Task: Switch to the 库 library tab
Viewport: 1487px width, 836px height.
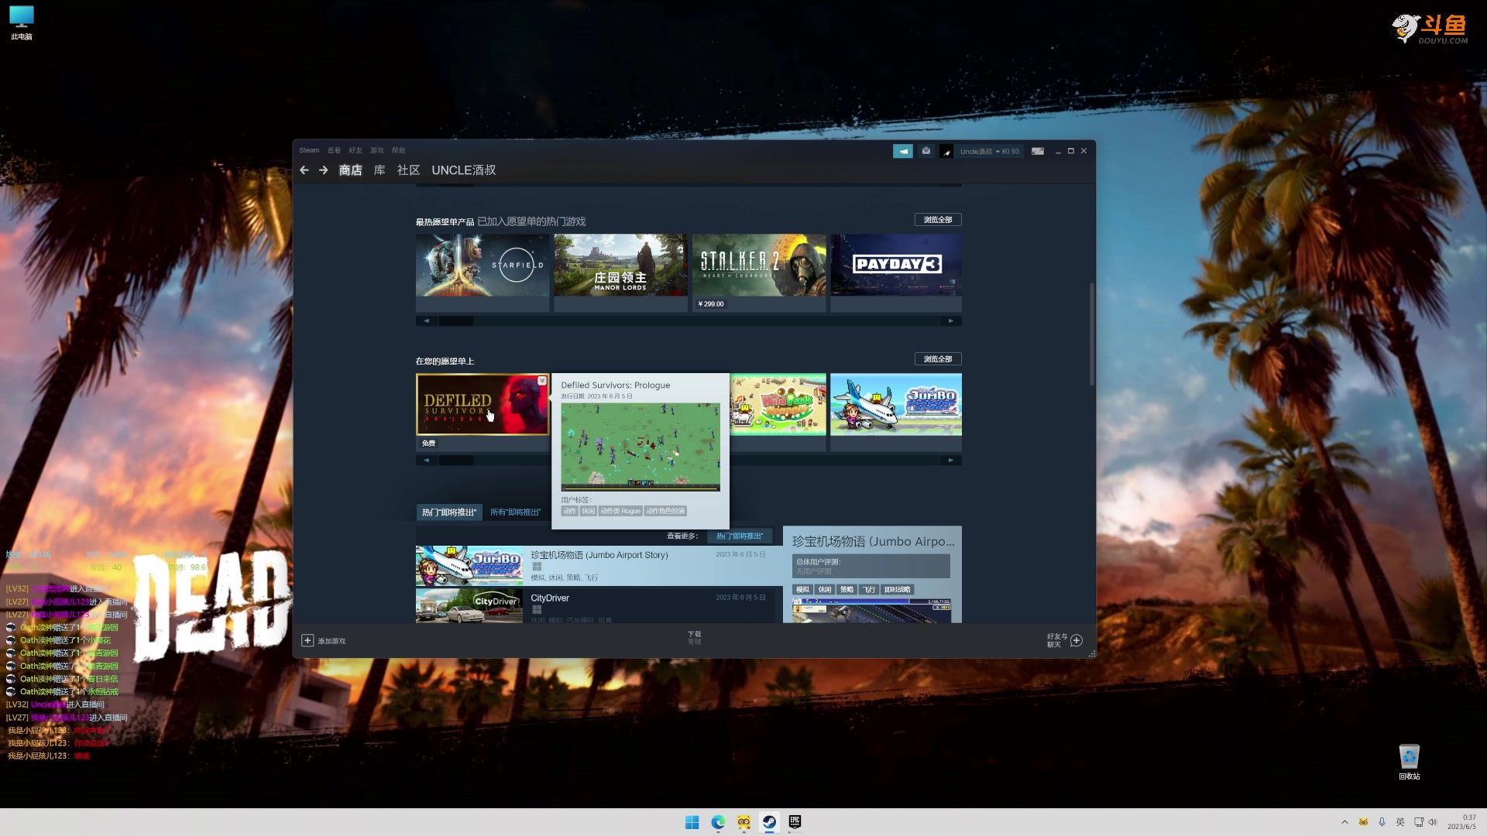Action: (379, 170)
